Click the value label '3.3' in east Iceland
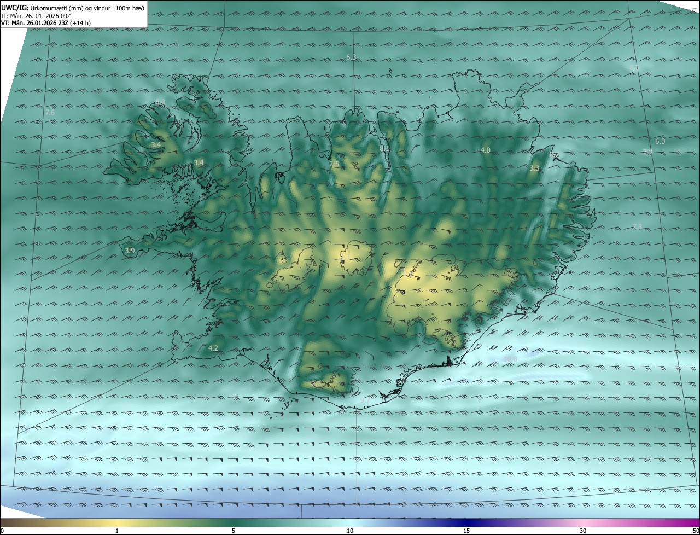The image size is (700, 535). [x=534, y=168]
